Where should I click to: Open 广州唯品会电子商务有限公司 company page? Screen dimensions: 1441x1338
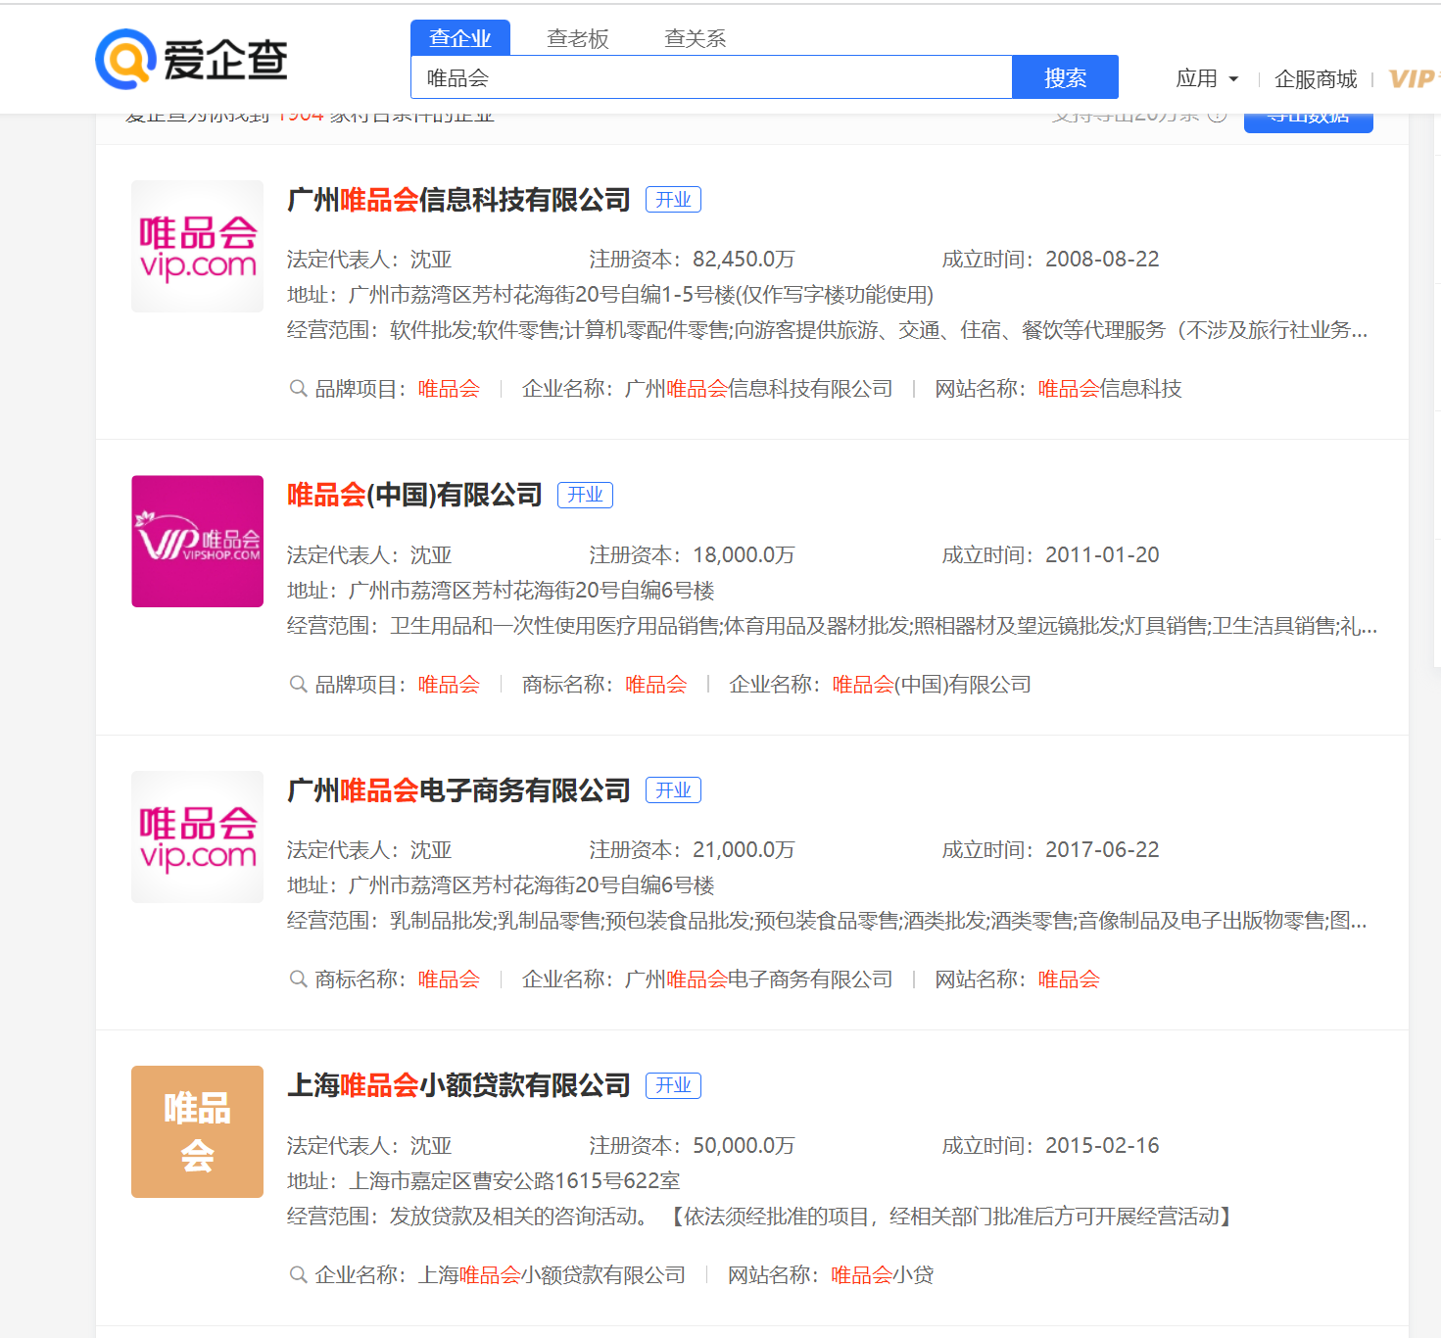pyautogui.click(x=458, y=790)
